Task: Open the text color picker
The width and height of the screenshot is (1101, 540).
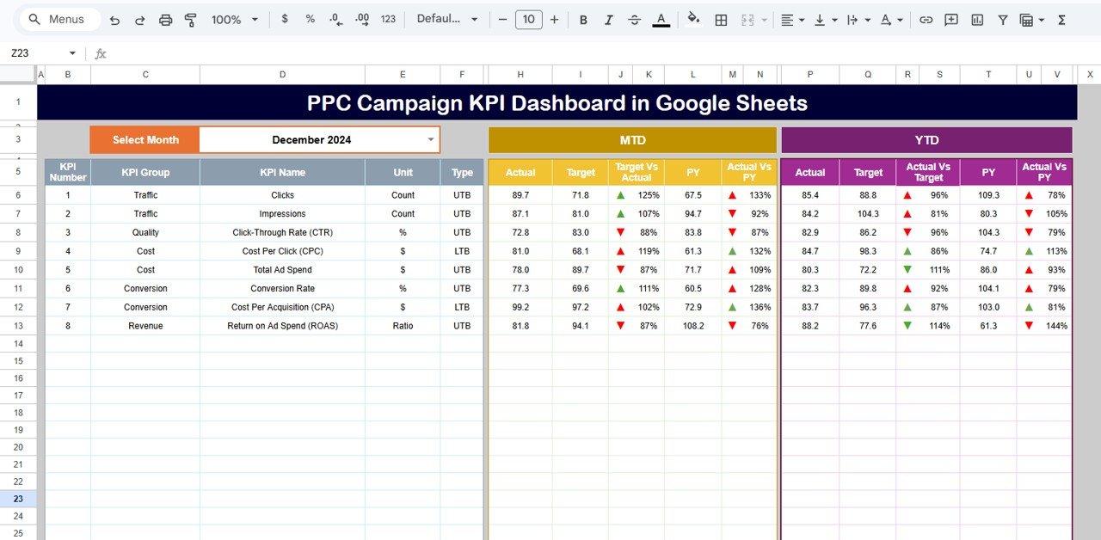Action: [661, 18]
